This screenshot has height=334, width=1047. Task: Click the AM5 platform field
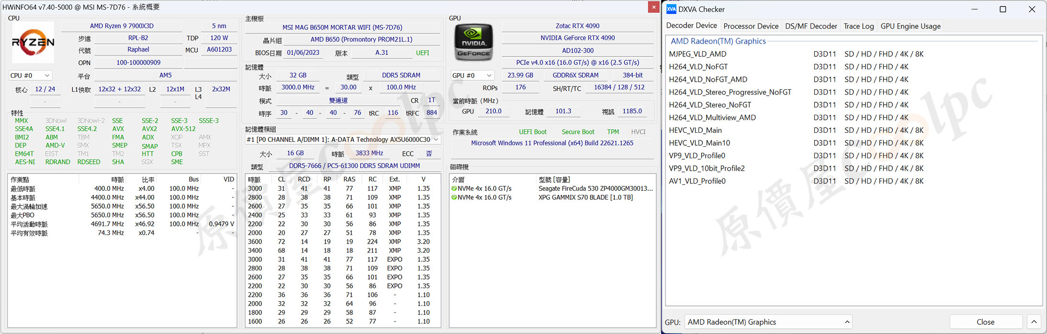pos(165,75)
